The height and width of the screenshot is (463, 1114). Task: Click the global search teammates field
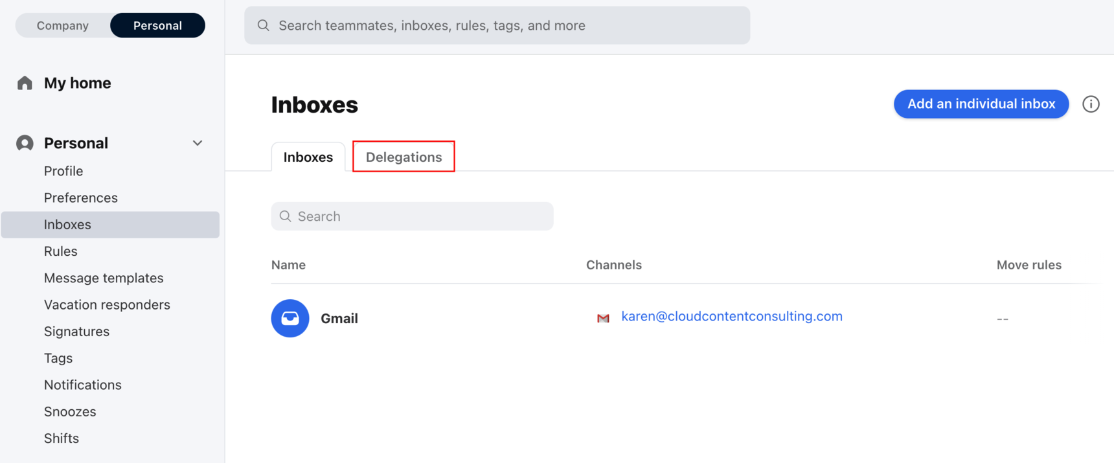(x=505, y=25)
